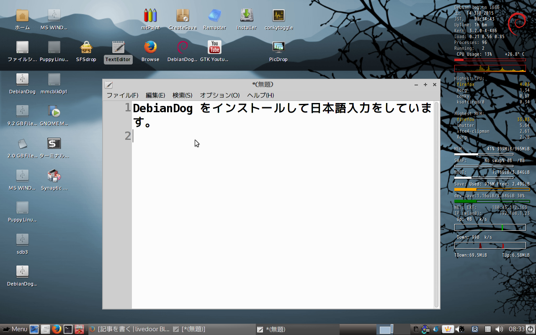
Task: Open the terminal launcher in taskbar
Action: tap(68, 329)
